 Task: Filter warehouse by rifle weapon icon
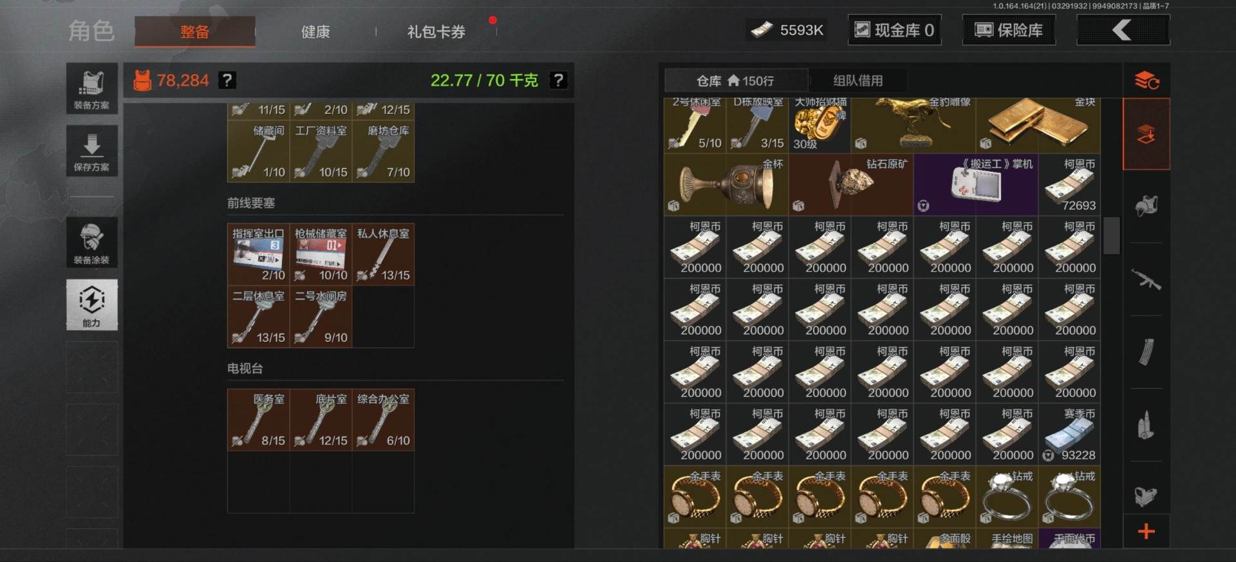1146,279
